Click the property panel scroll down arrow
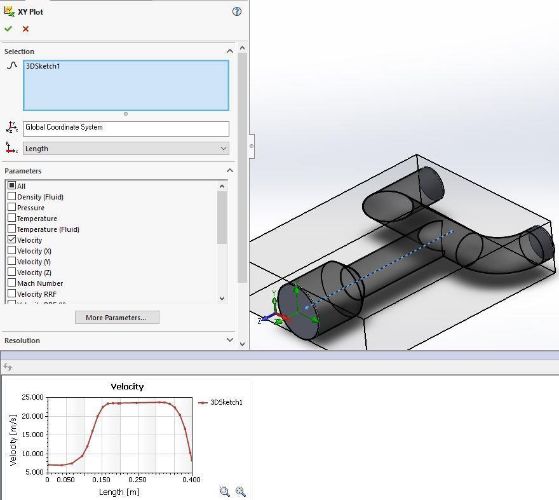This screenshot has width=559, height=500. click(x=243, y=344)
